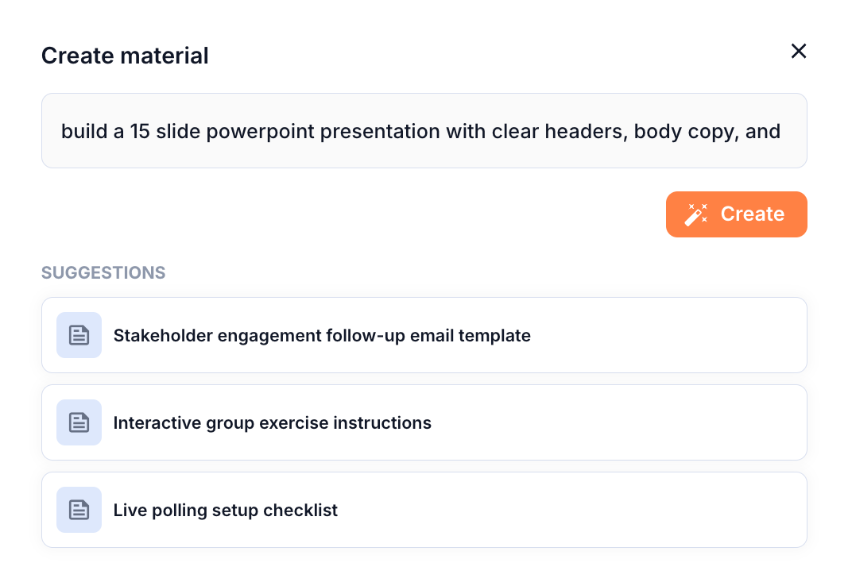Click the 'Create' text label on orange button

tap(753, 214)
